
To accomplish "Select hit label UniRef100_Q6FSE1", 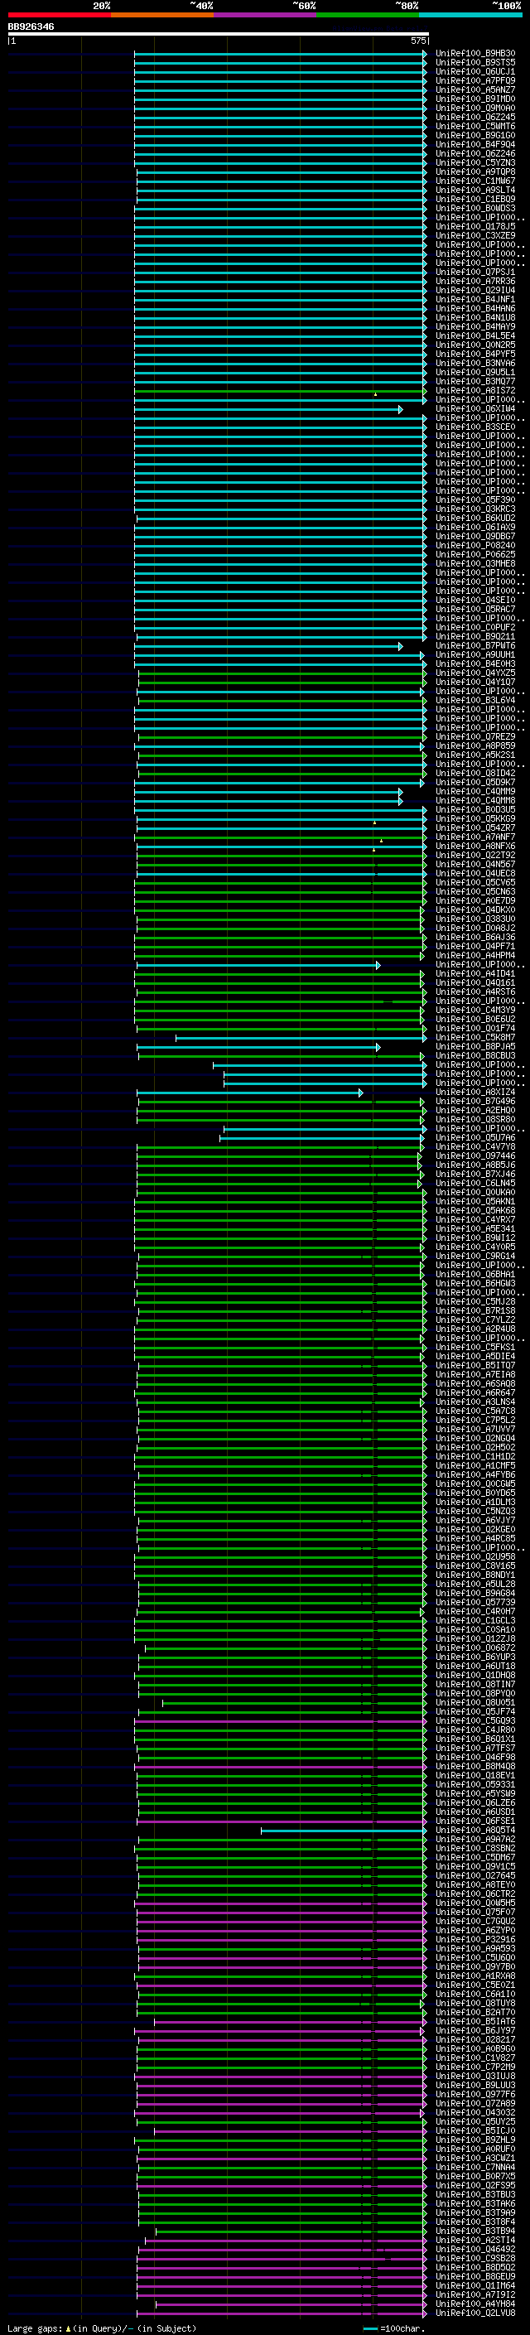I will 475,1821.
